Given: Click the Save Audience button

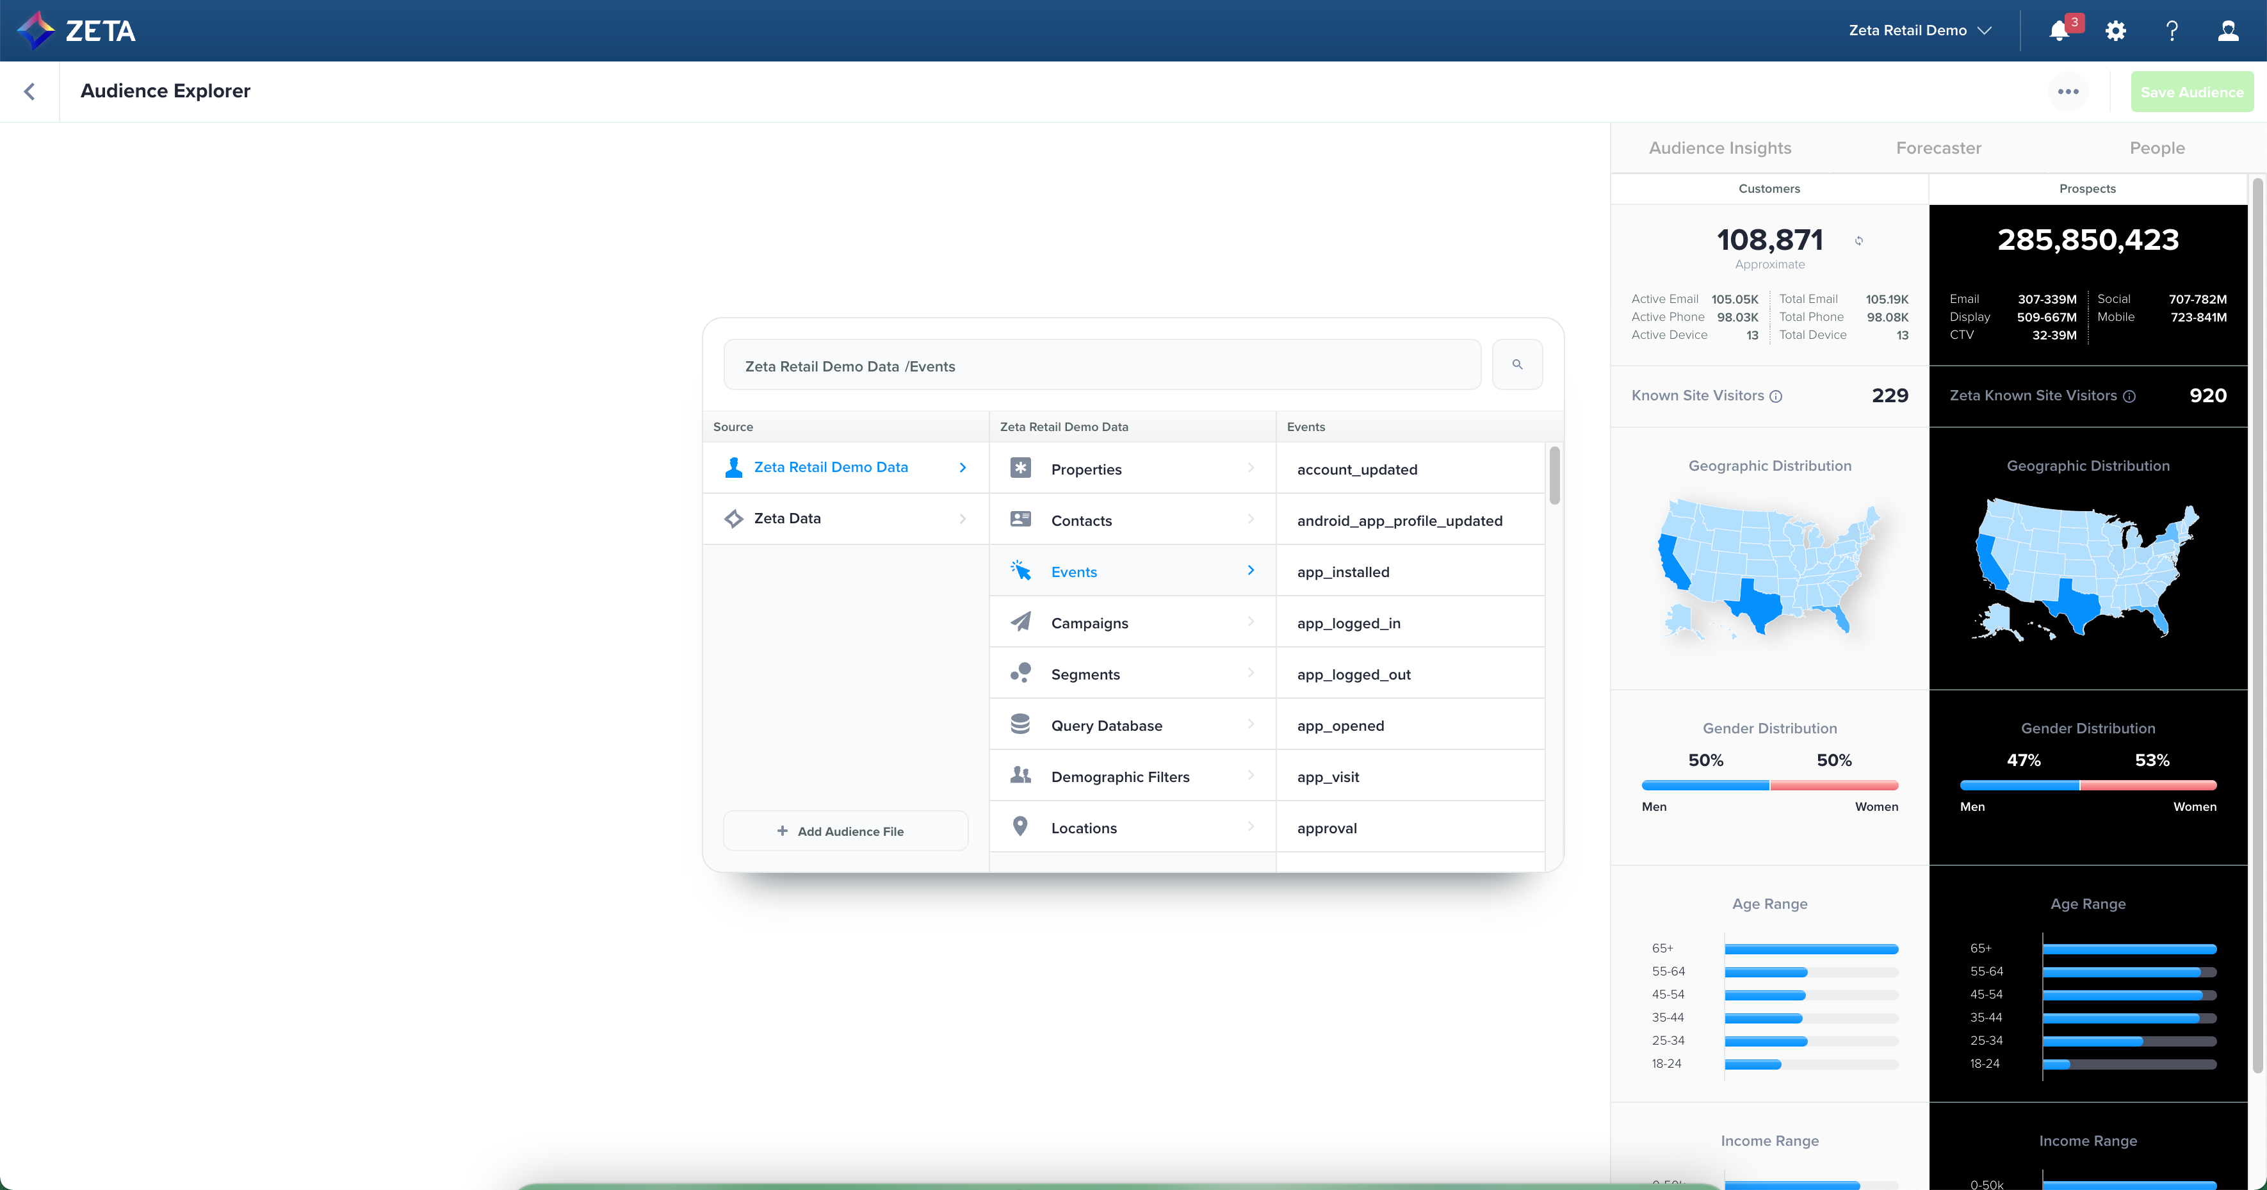Looking at the screenshot, I should click(x=2191, y=92).
